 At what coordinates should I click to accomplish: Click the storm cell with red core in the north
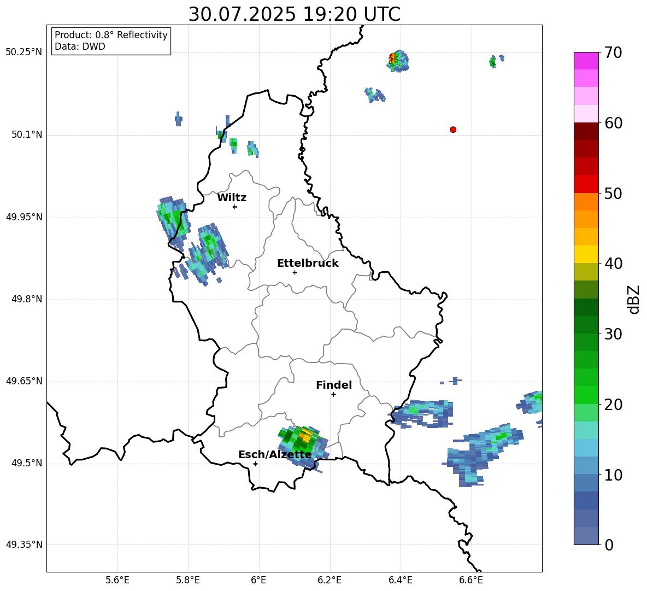pos(398,61)
